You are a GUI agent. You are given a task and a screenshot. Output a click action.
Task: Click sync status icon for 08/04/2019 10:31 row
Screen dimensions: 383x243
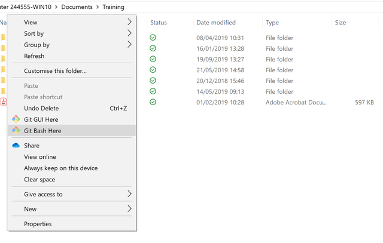point(153,38)
